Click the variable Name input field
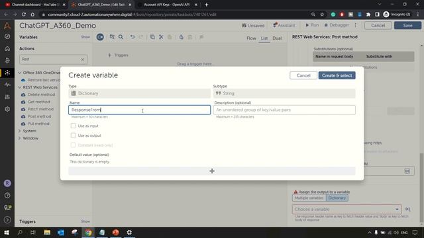 (x=139, y=110)
